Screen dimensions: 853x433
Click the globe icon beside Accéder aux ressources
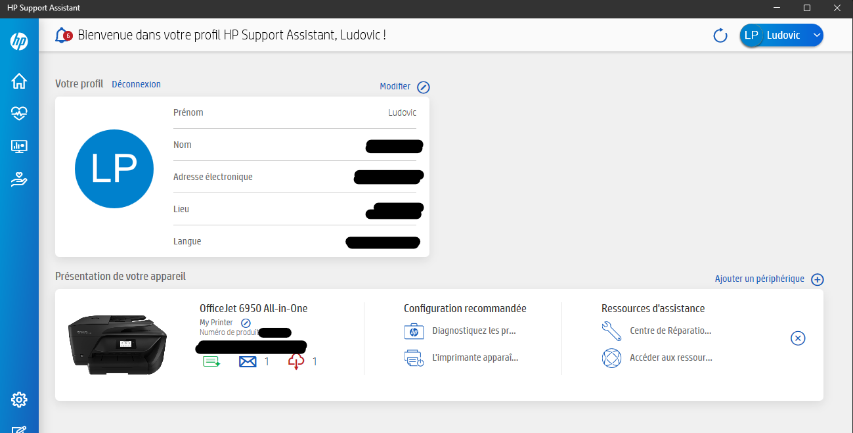(611, 358)
